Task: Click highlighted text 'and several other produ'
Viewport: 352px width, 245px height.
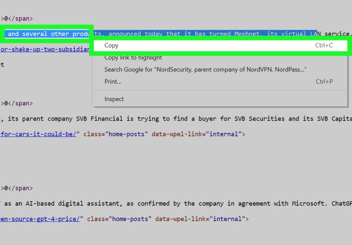Action: (x=49, y=34)
